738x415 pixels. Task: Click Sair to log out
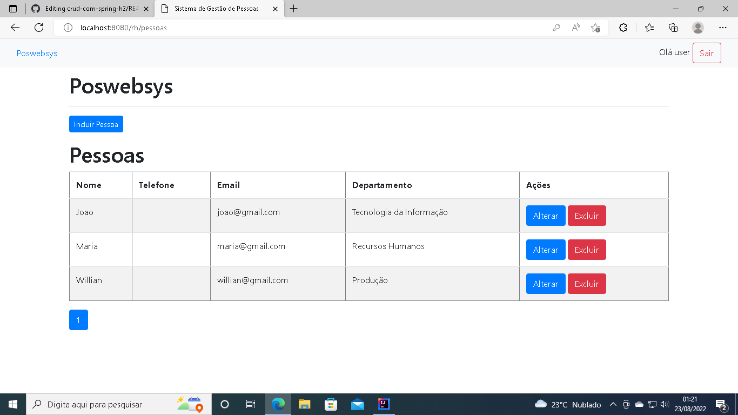(707, 52)
